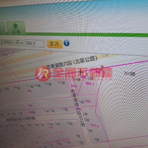The image size is (148, 148).
Task: Click parcel label 415 on the map
Action: click(51, 127)
